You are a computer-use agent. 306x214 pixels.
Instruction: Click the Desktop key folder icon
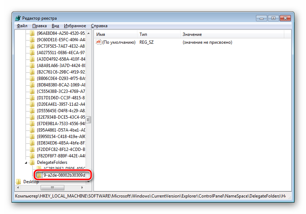click(x=19, y=182)
